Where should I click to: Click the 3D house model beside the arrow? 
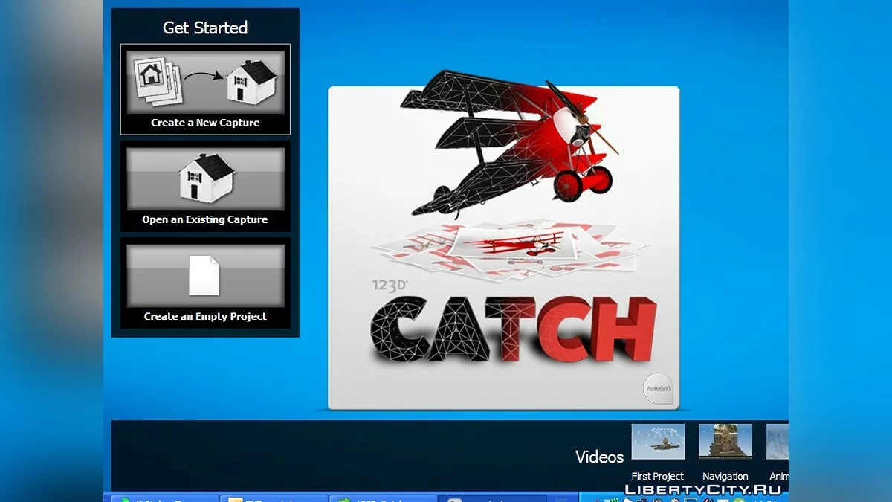click(251, 80)
